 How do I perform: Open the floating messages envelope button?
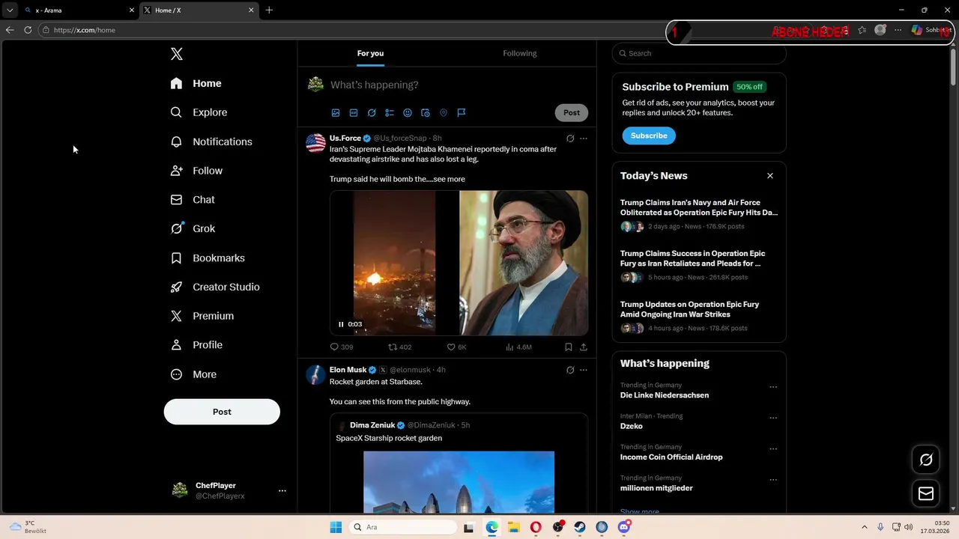[926, 493]
